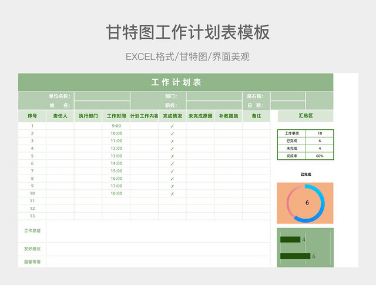
Task: Click the 友好建议 label
Action: click(32, 249)
